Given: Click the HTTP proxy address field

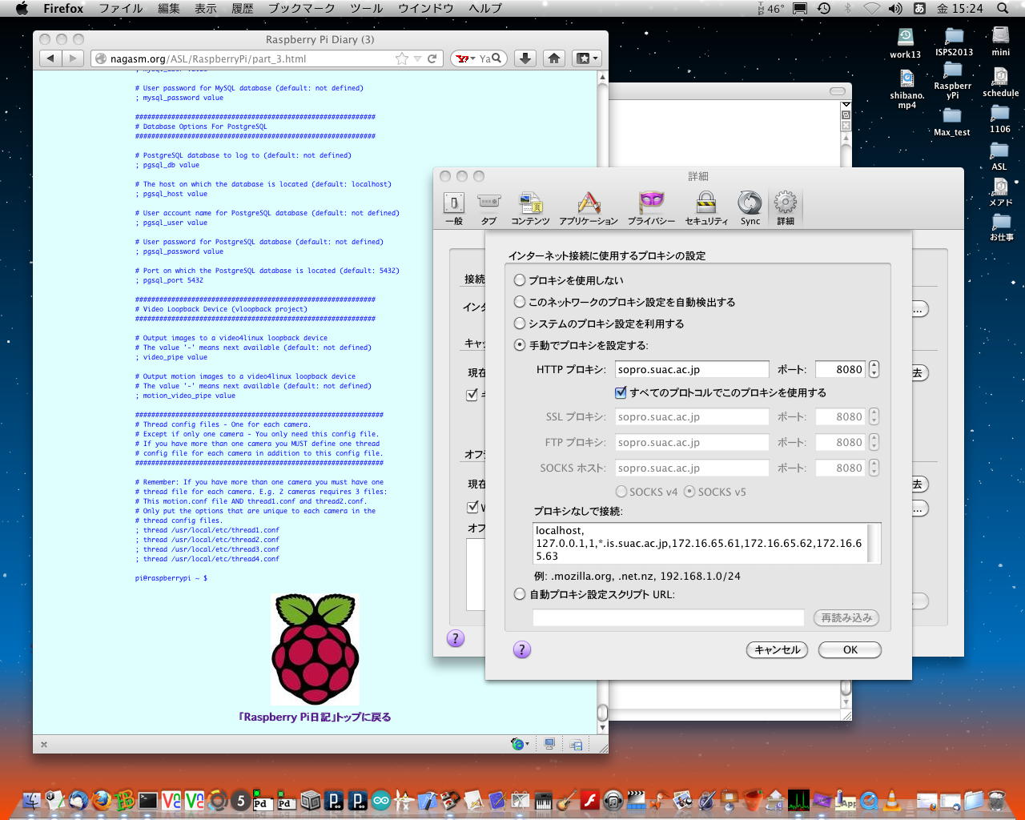Looking at the screenshot, I should [x=691, y=369].
